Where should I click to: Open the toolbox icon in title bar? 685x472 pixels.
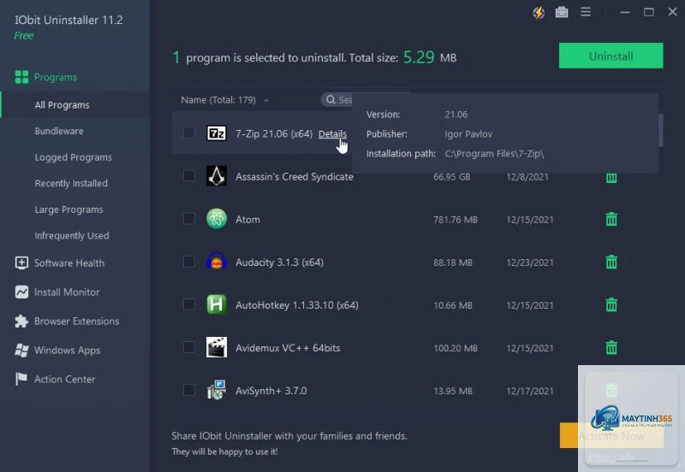(562, 12)
